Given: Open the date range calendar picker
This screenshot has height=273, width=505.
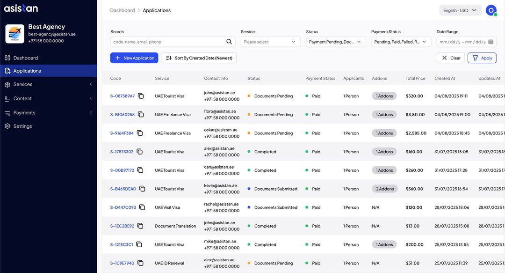Looking at the screenshot, I should [x=491, y=42].
